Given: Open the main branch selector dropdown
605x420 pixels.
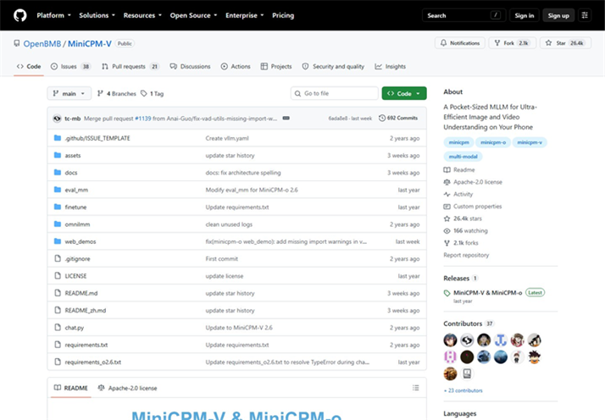Looking at the screenshot, I should pyautogui.click(x=69, y=93).
